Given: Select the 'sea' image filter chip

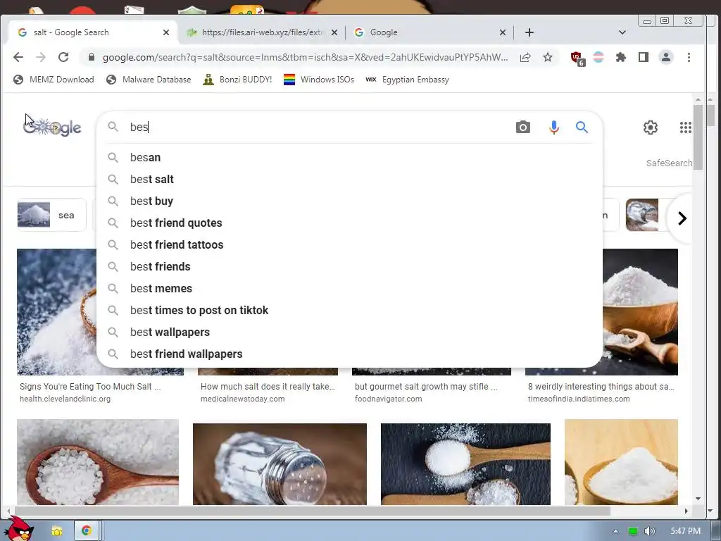Looking at the screenshot, I should pos(51,215).
